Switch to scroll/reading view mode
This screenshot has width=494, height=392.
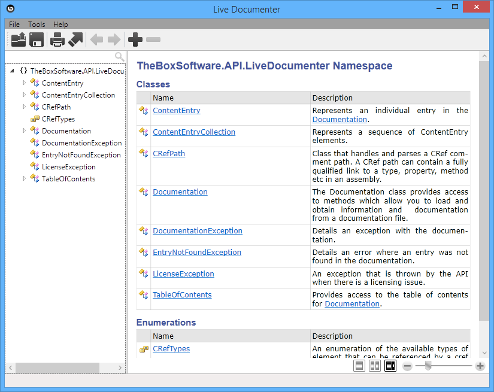pos(390,366)
